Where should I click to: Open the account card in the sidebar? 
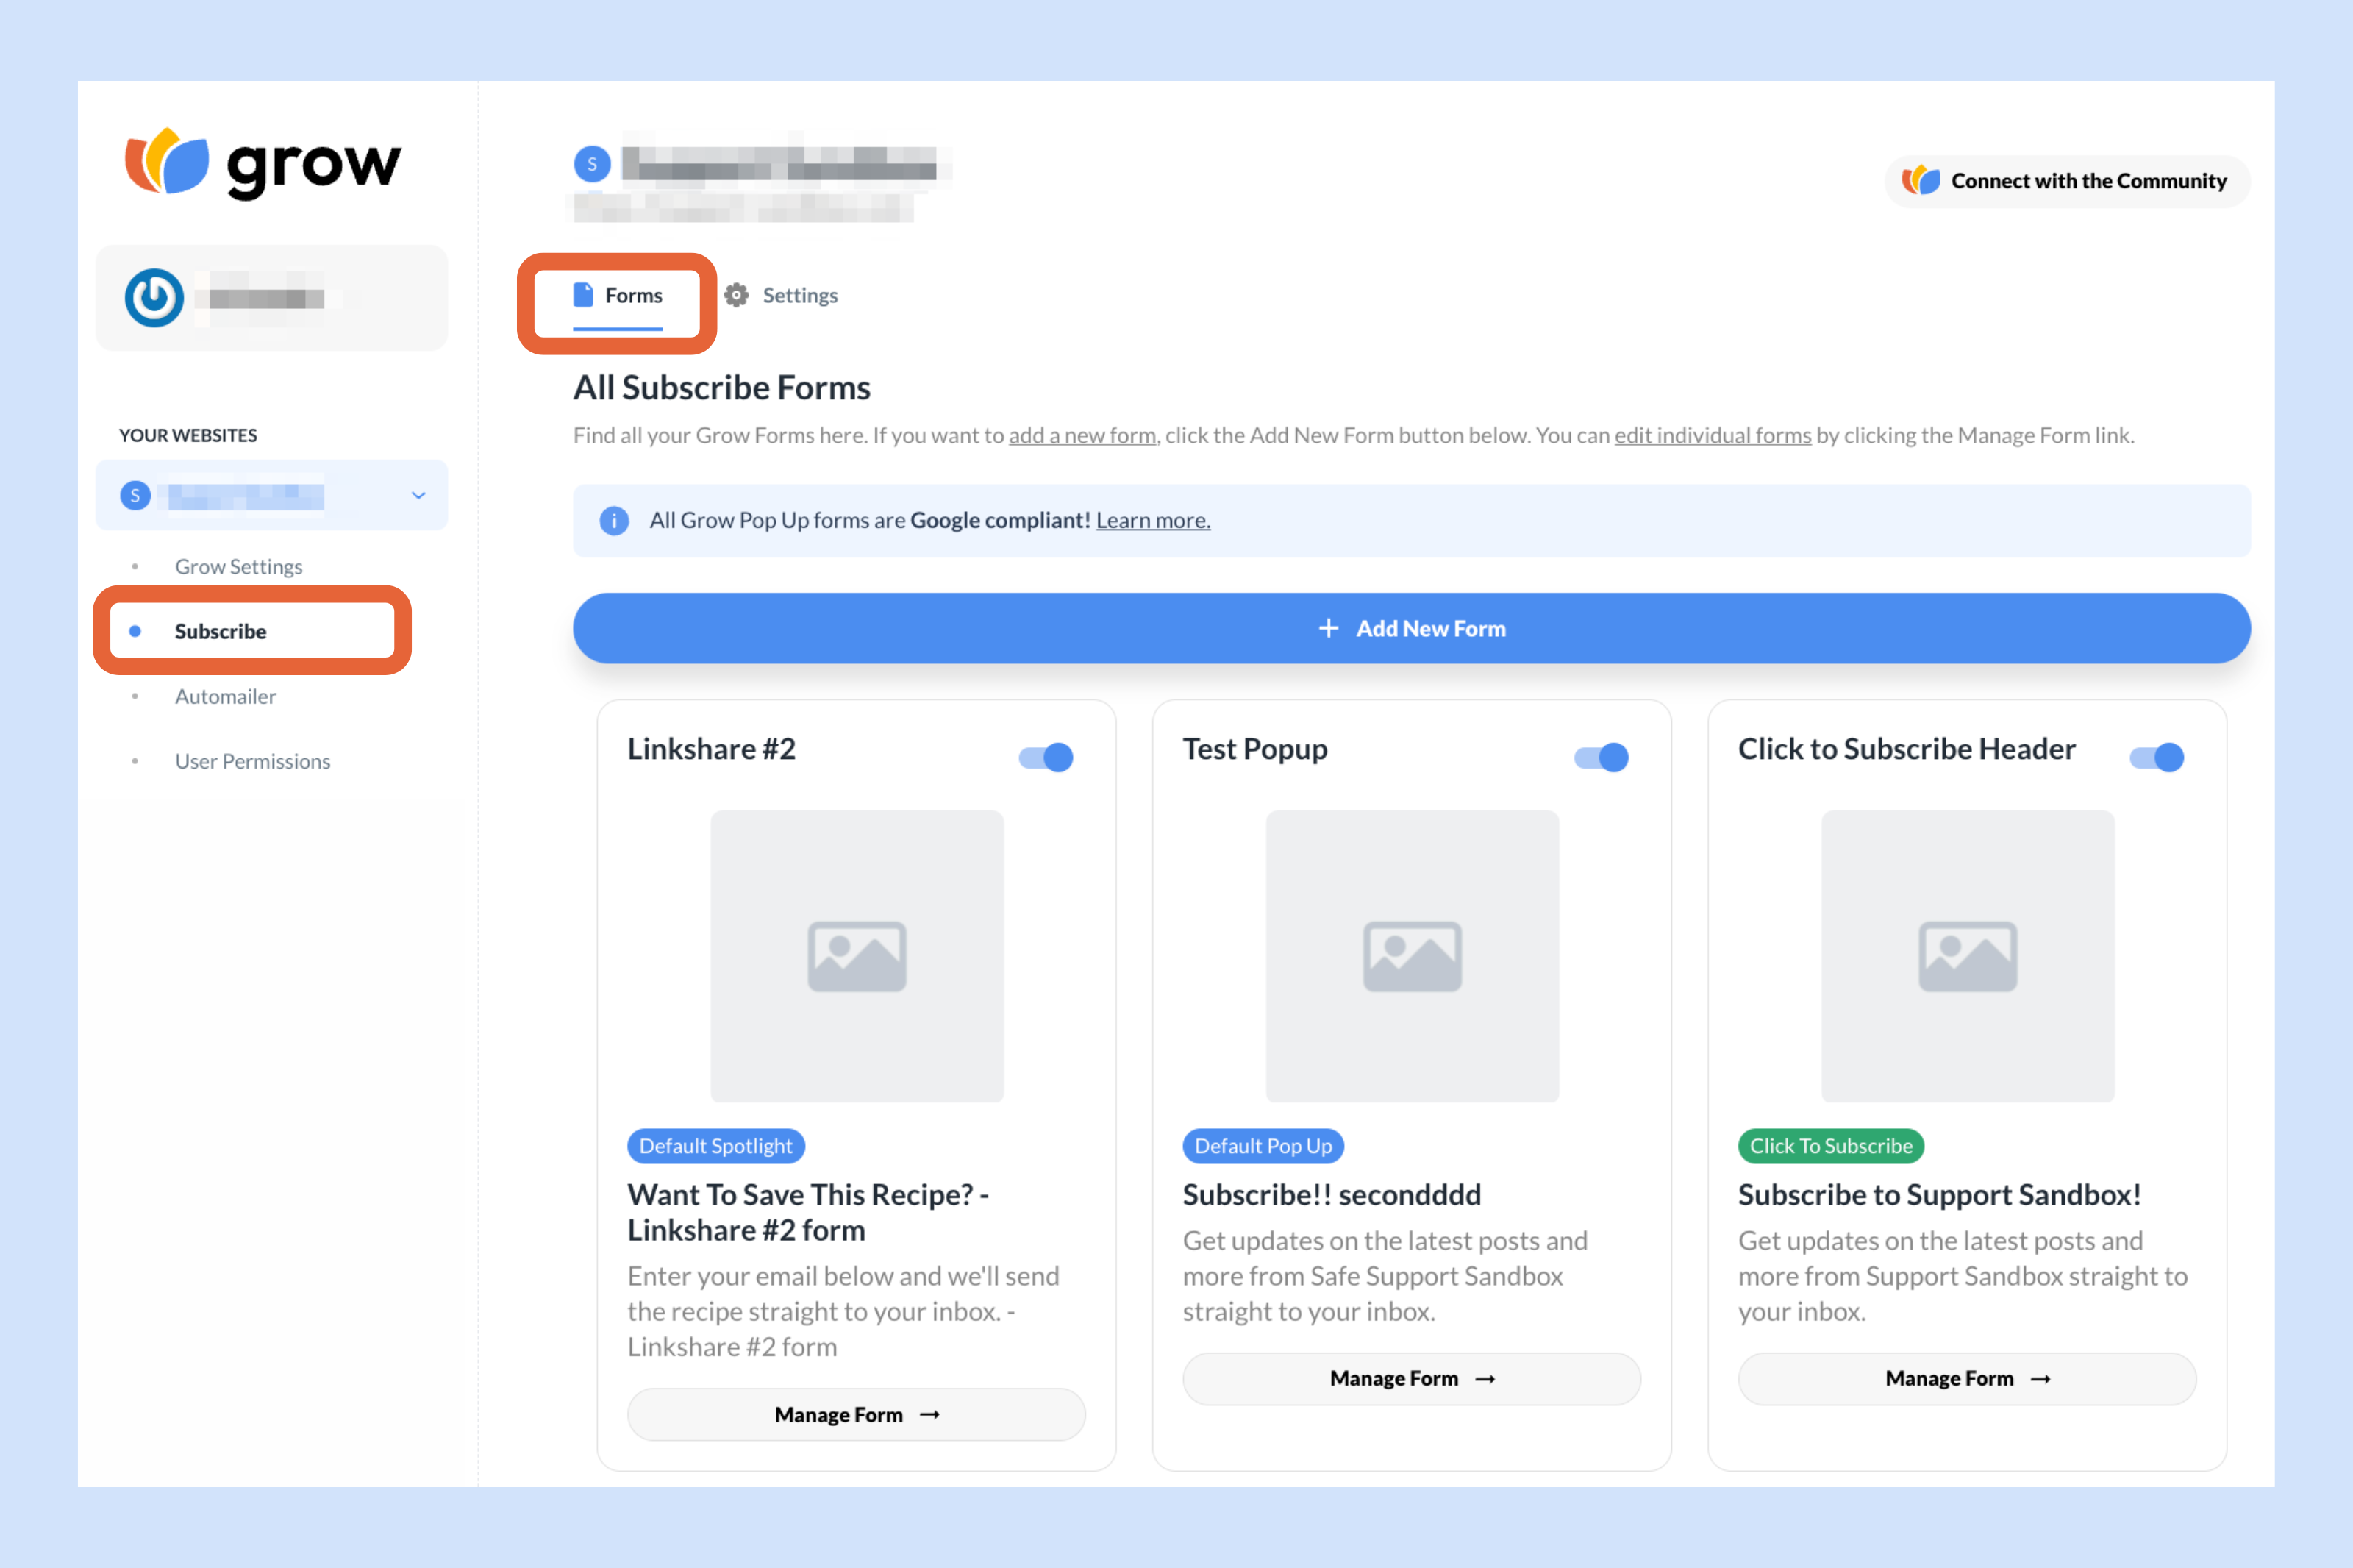(x=271, y=298)
